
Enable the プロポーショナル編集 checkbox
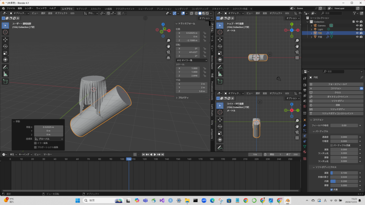pos(35,147)
